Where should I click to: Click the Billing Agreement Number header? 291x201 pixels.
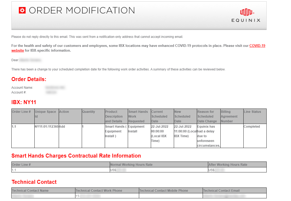(x=232, y=116)
